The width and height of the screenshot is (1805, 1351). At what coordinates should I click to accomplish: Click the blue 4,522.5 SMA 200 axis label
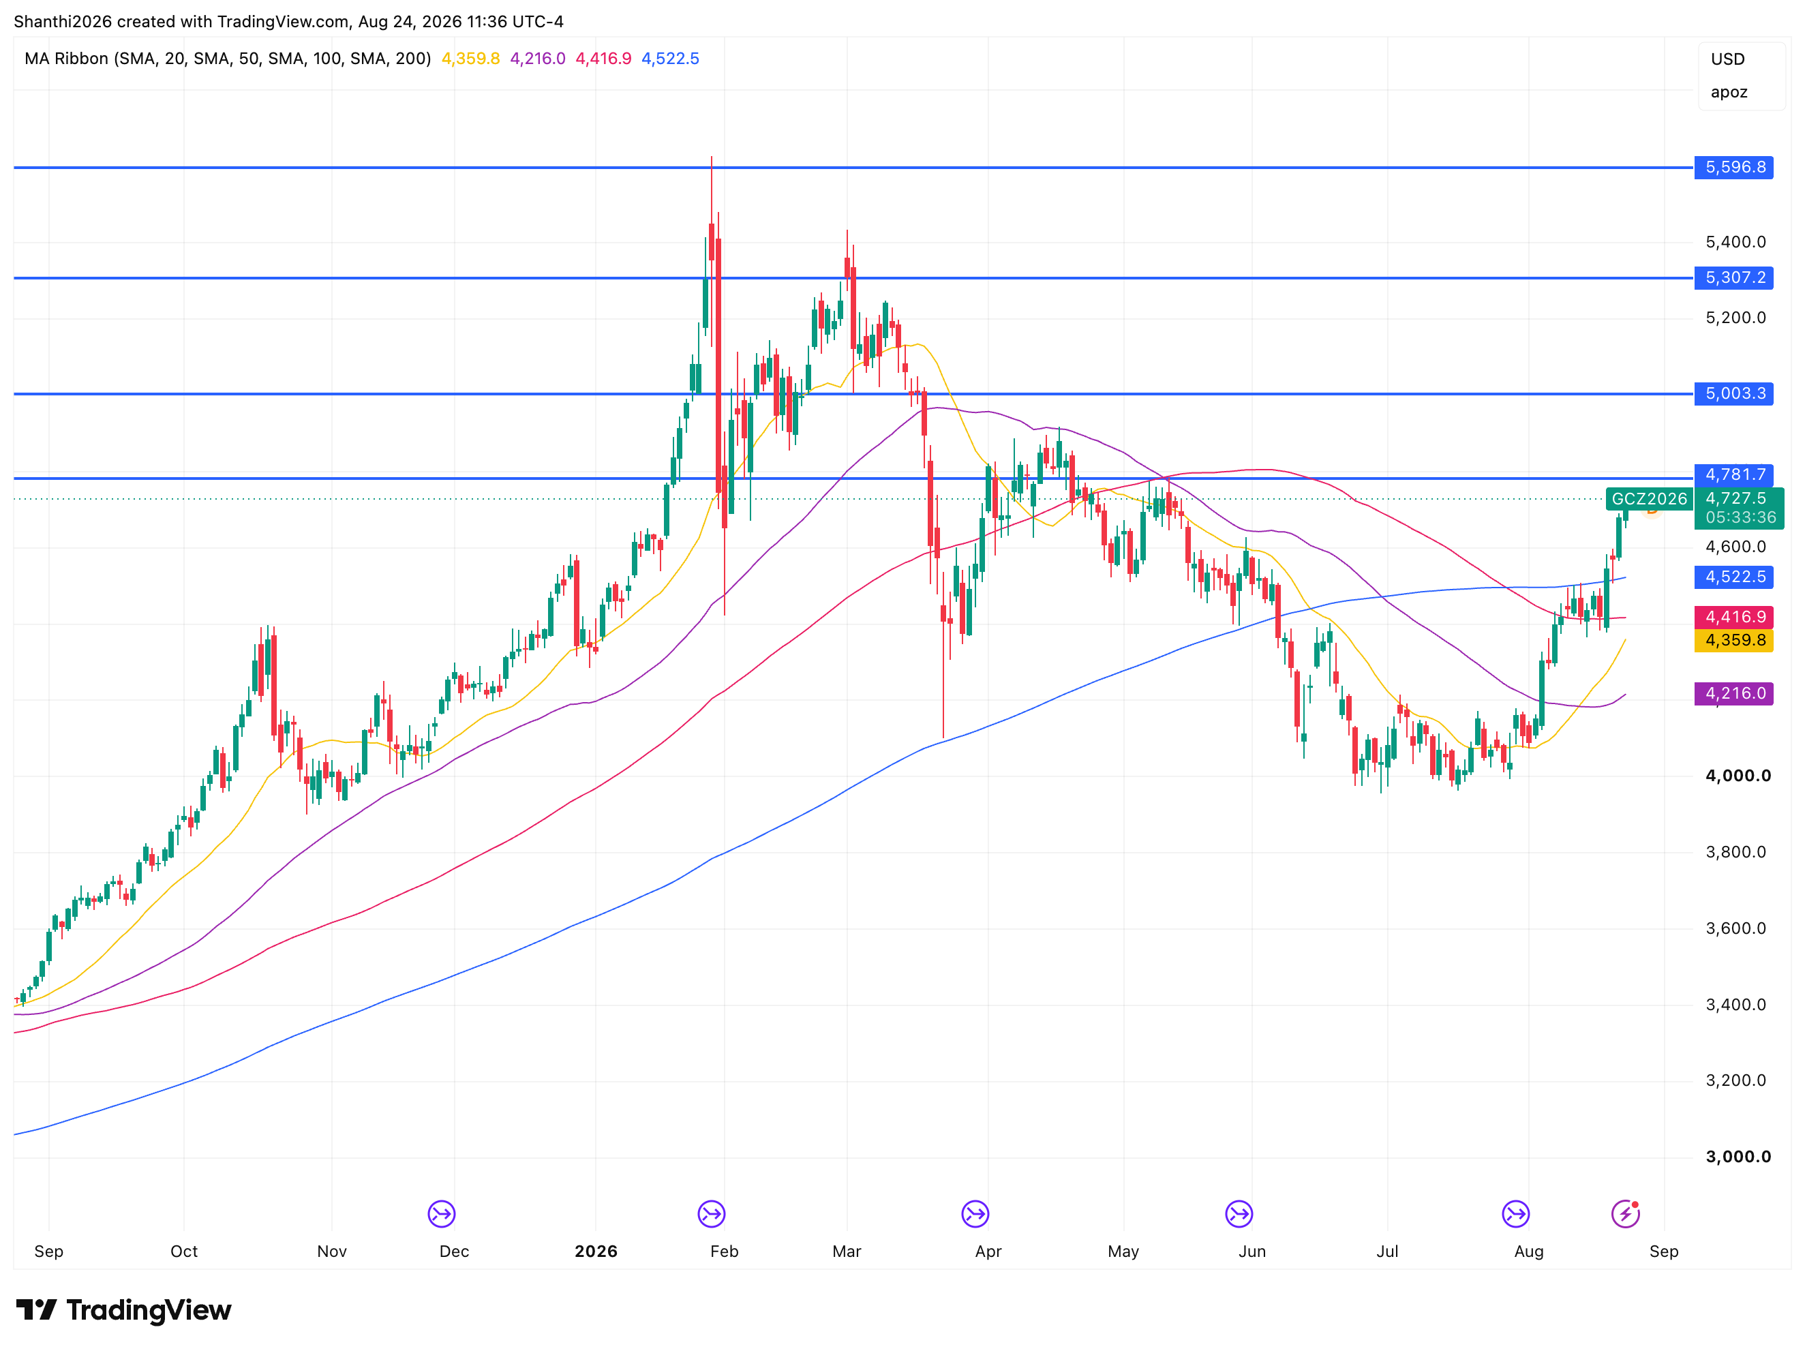[1733, 577]
